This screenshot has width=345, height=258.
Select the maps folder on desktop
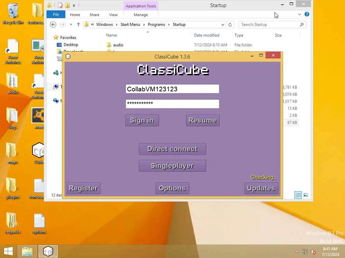tap(13, 153)
